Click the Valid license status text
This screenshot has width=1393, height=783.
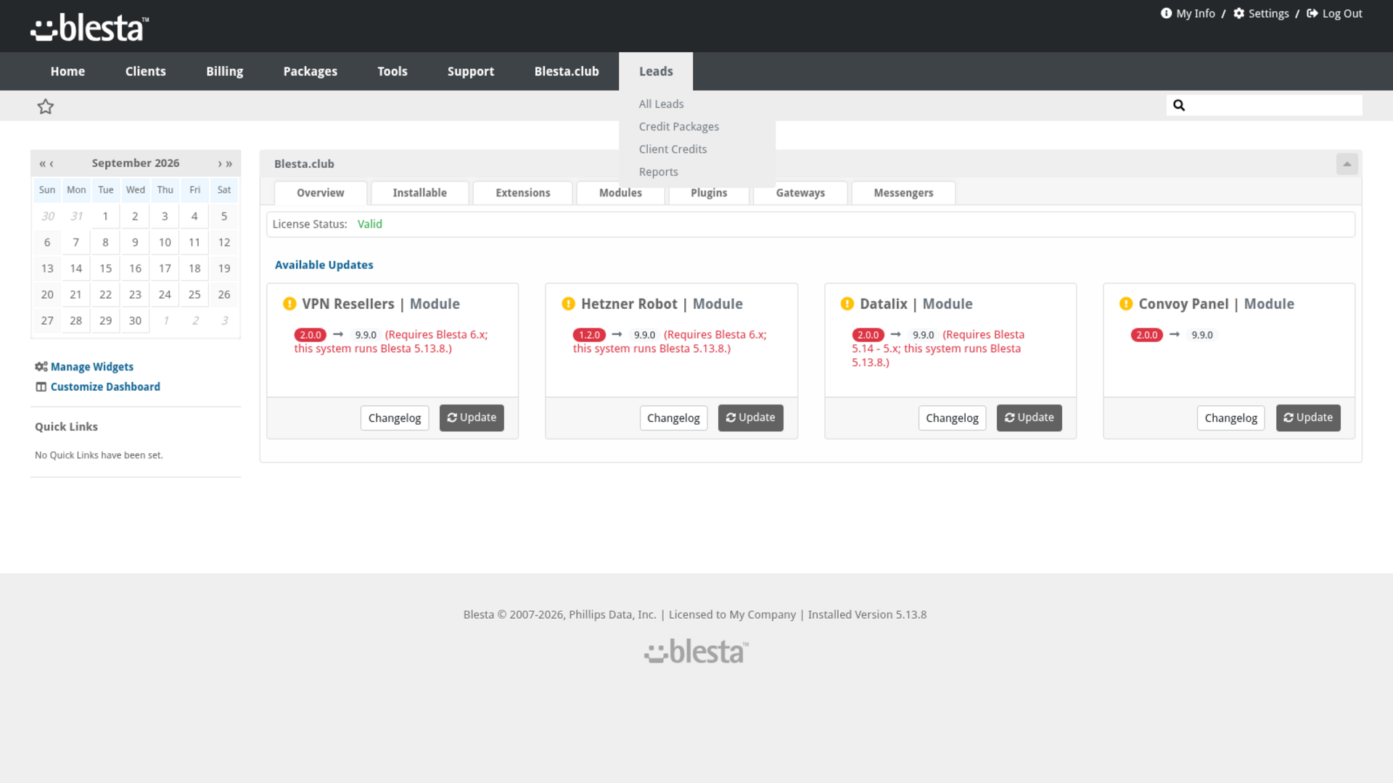click(x=369, y=224)
